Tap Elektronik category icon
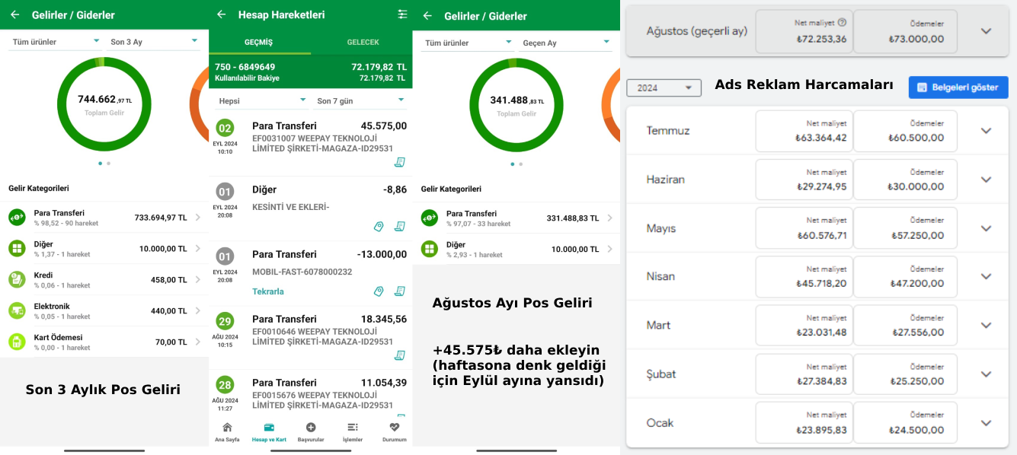The image size is (1017, 455). (x=17, y=310)
